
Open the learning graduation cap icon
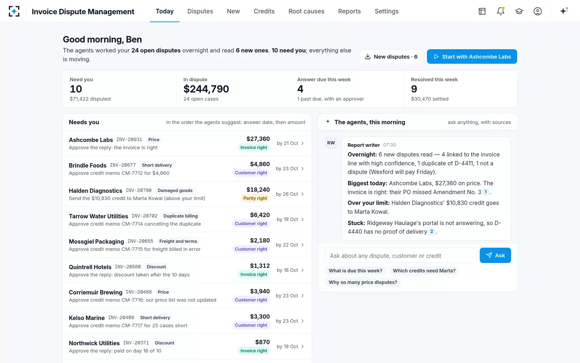coord(519,11)
